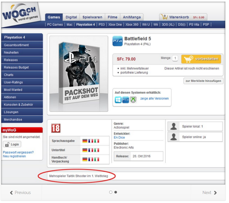Image resolution: width=229 pixels, height=203 pixels.
Task: Click zur Merkliste hinzufügen button
Action: point(203,81)
